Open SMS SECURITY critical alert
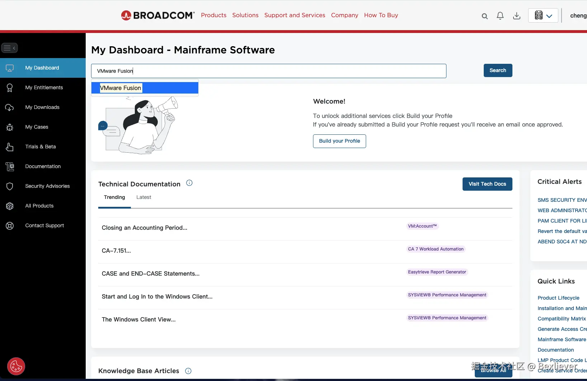Image resolution: width=587 pixels, height=381 pixels. pos(562,200)
